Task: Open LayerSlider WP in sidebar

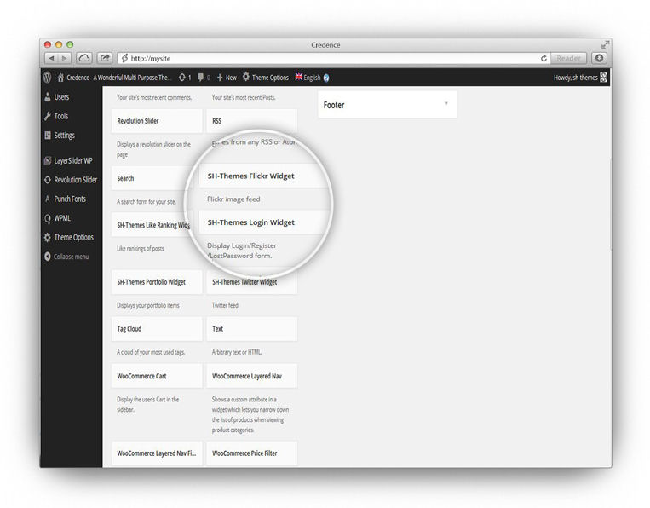Action: 72,160
